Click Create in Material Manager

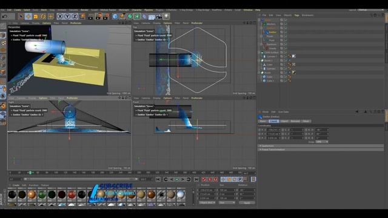pyautogui.click(x=16, y=185)
